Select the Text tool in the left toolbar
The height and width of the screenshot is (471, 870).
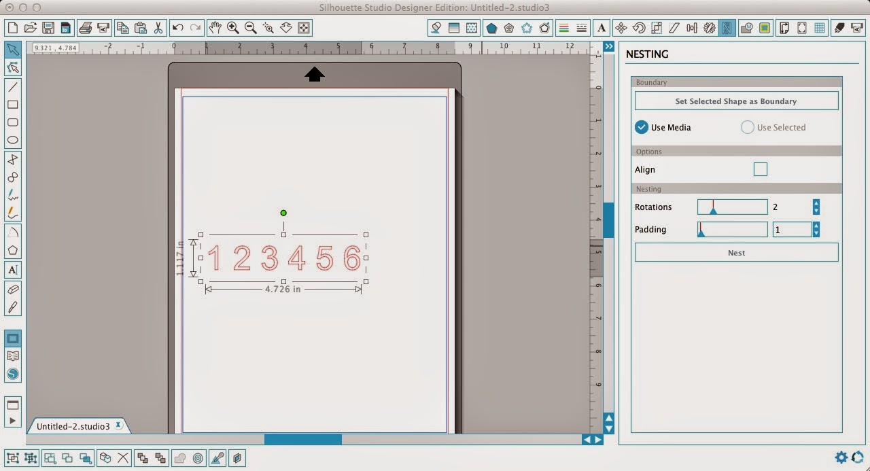pyautogui.click(x=13, y=270)
